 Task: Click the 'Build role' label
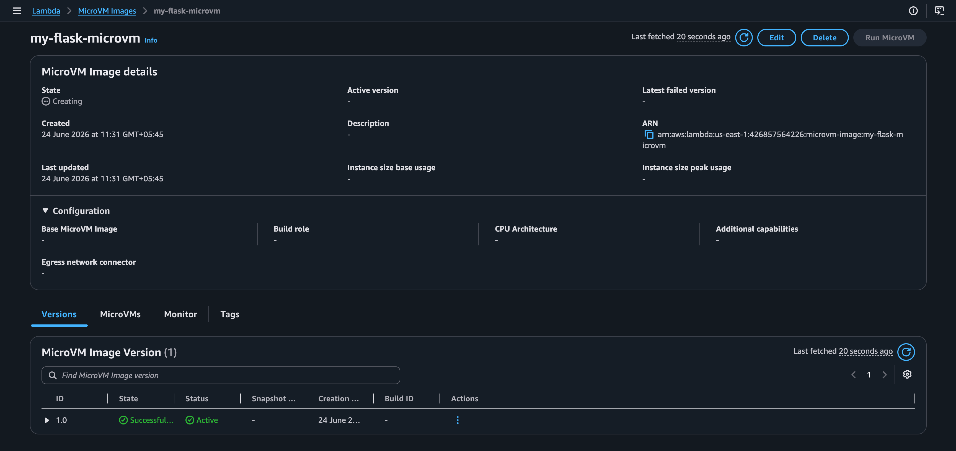pos(291,229)
